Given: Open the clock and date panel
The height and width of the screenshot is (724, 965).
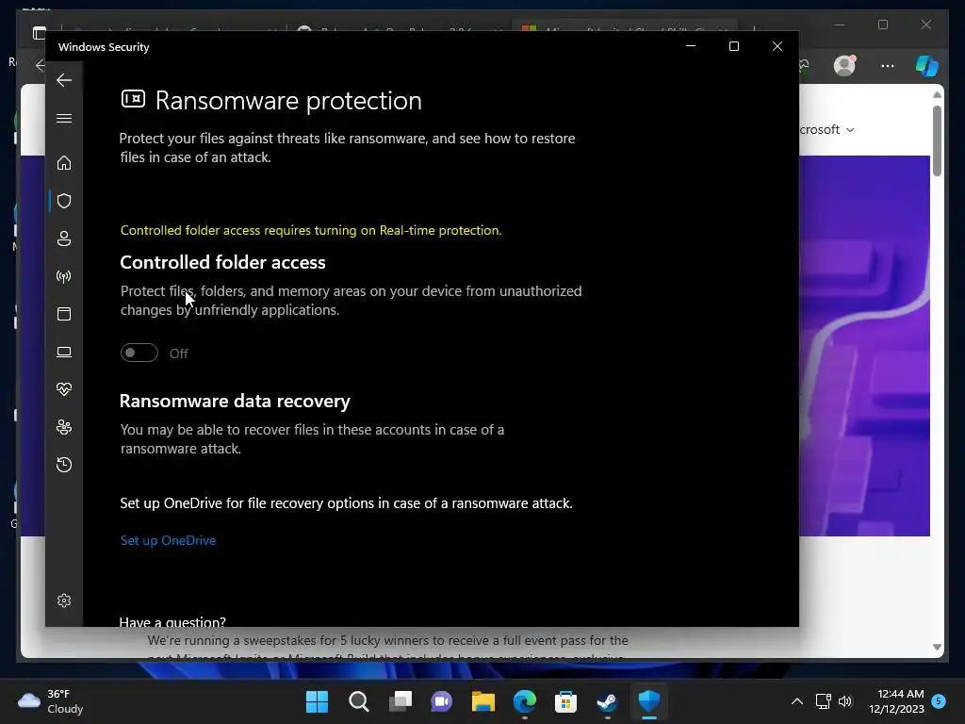Looking at the screenshot, I should pos(897,701).
